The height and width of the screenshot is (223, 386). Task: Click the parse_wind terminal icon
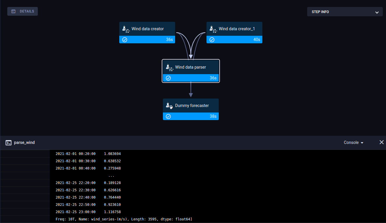8,143
